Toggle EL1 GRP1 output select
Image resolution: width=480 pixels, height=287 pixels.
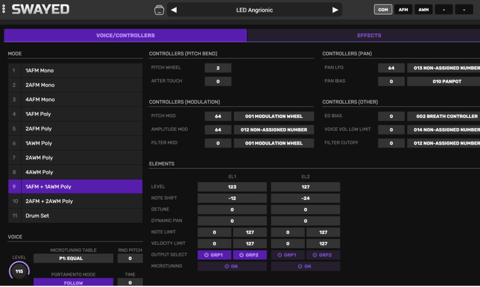[214, 255]
